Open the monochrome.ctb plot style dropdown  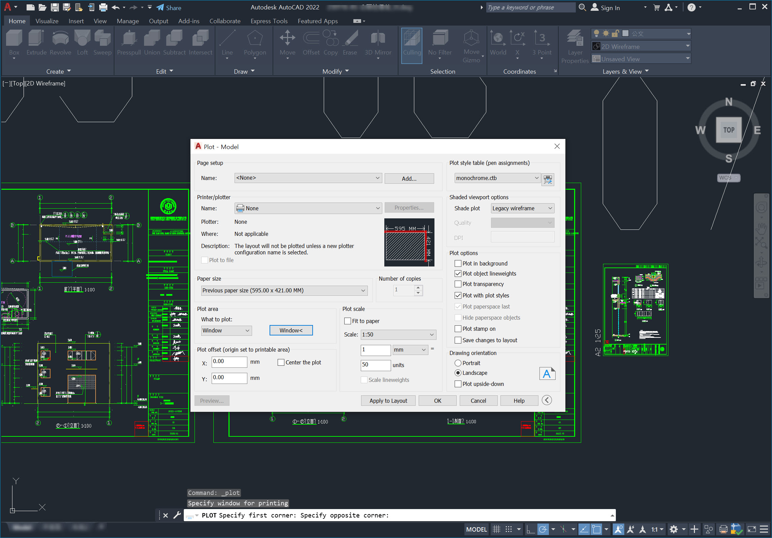pyautogui.click(x=497, y=178)
